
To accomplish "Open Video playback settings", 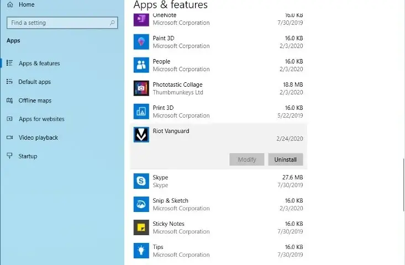I will pos(32,137).
